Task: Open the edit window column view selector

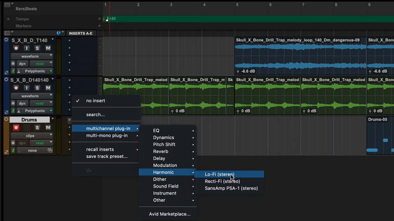Action: pos(7,33)
